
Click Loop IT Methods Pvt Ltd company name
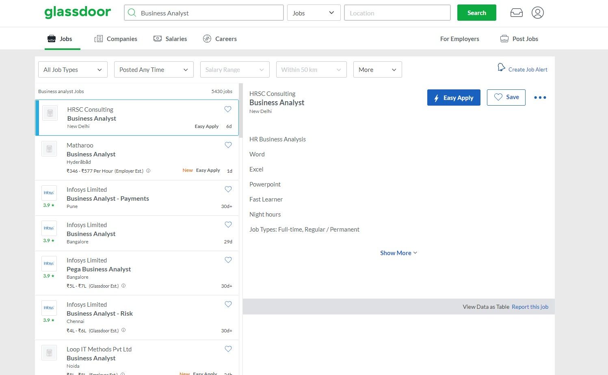click(x=99, y=349)
